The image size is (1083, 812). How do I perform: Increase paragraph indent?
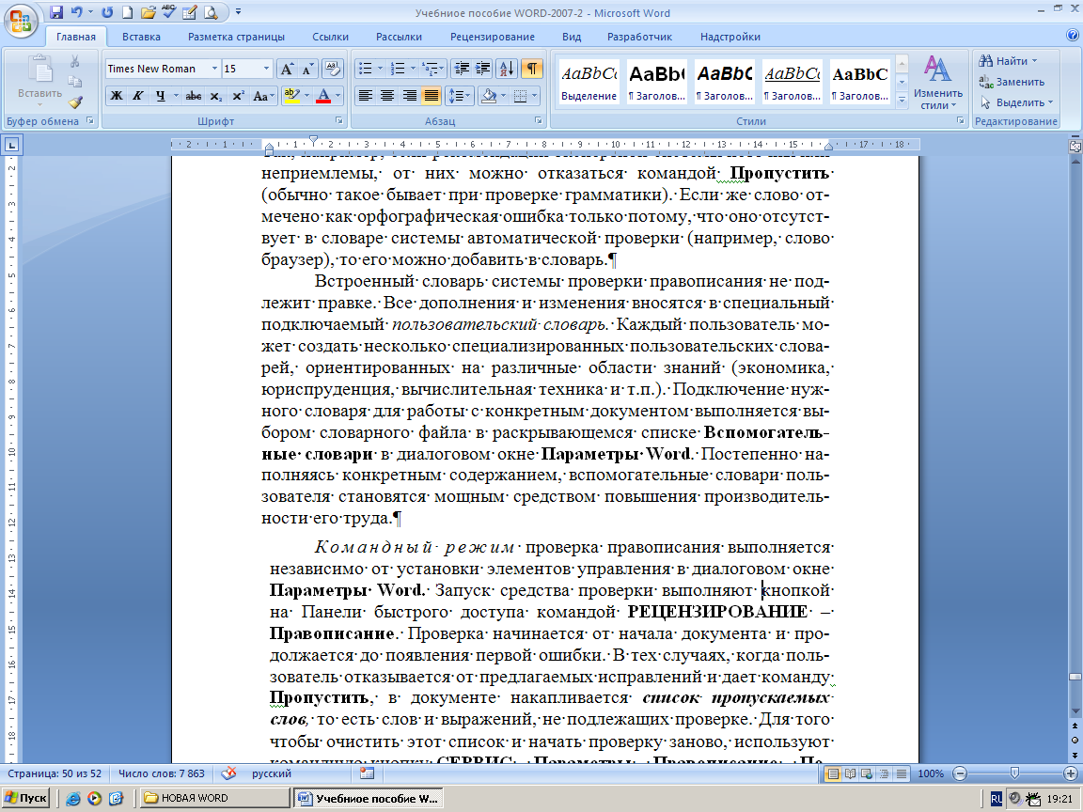(483, 69)
